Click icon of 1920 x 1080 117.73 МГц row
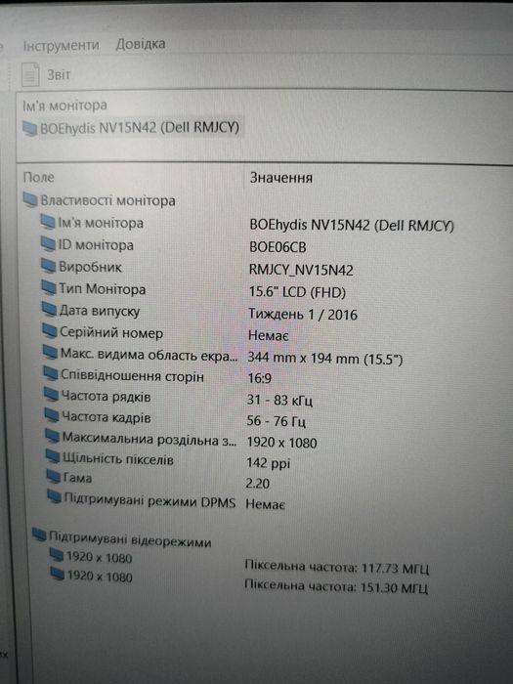Screen dimensions: 513x684 57,555
